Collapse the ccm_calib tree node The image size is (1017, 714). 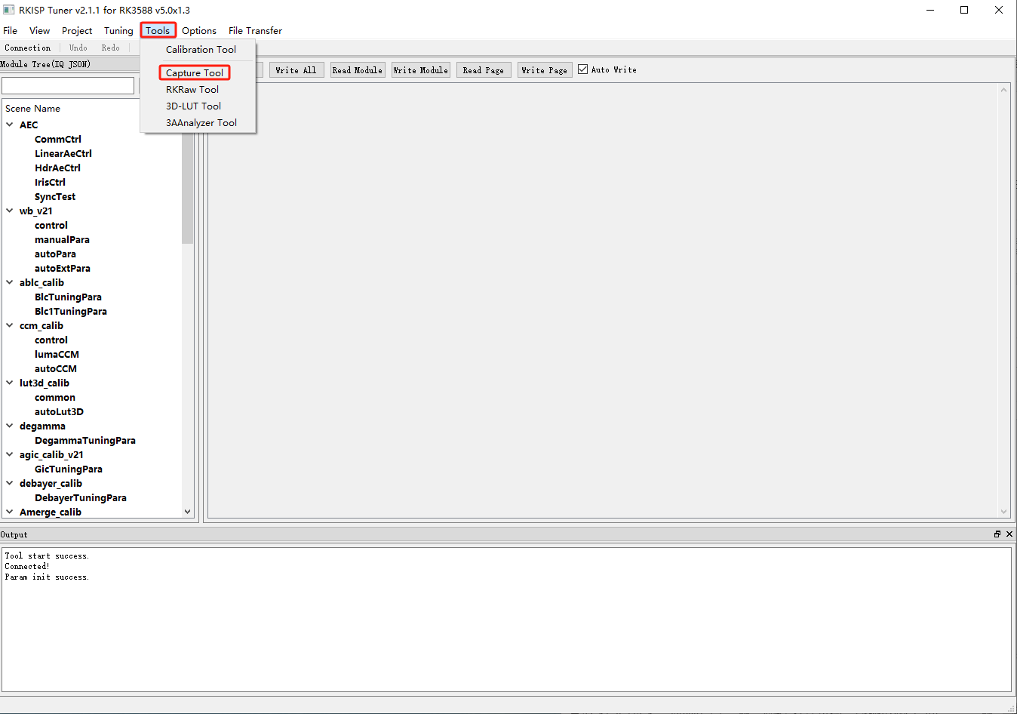pos(10,325)
